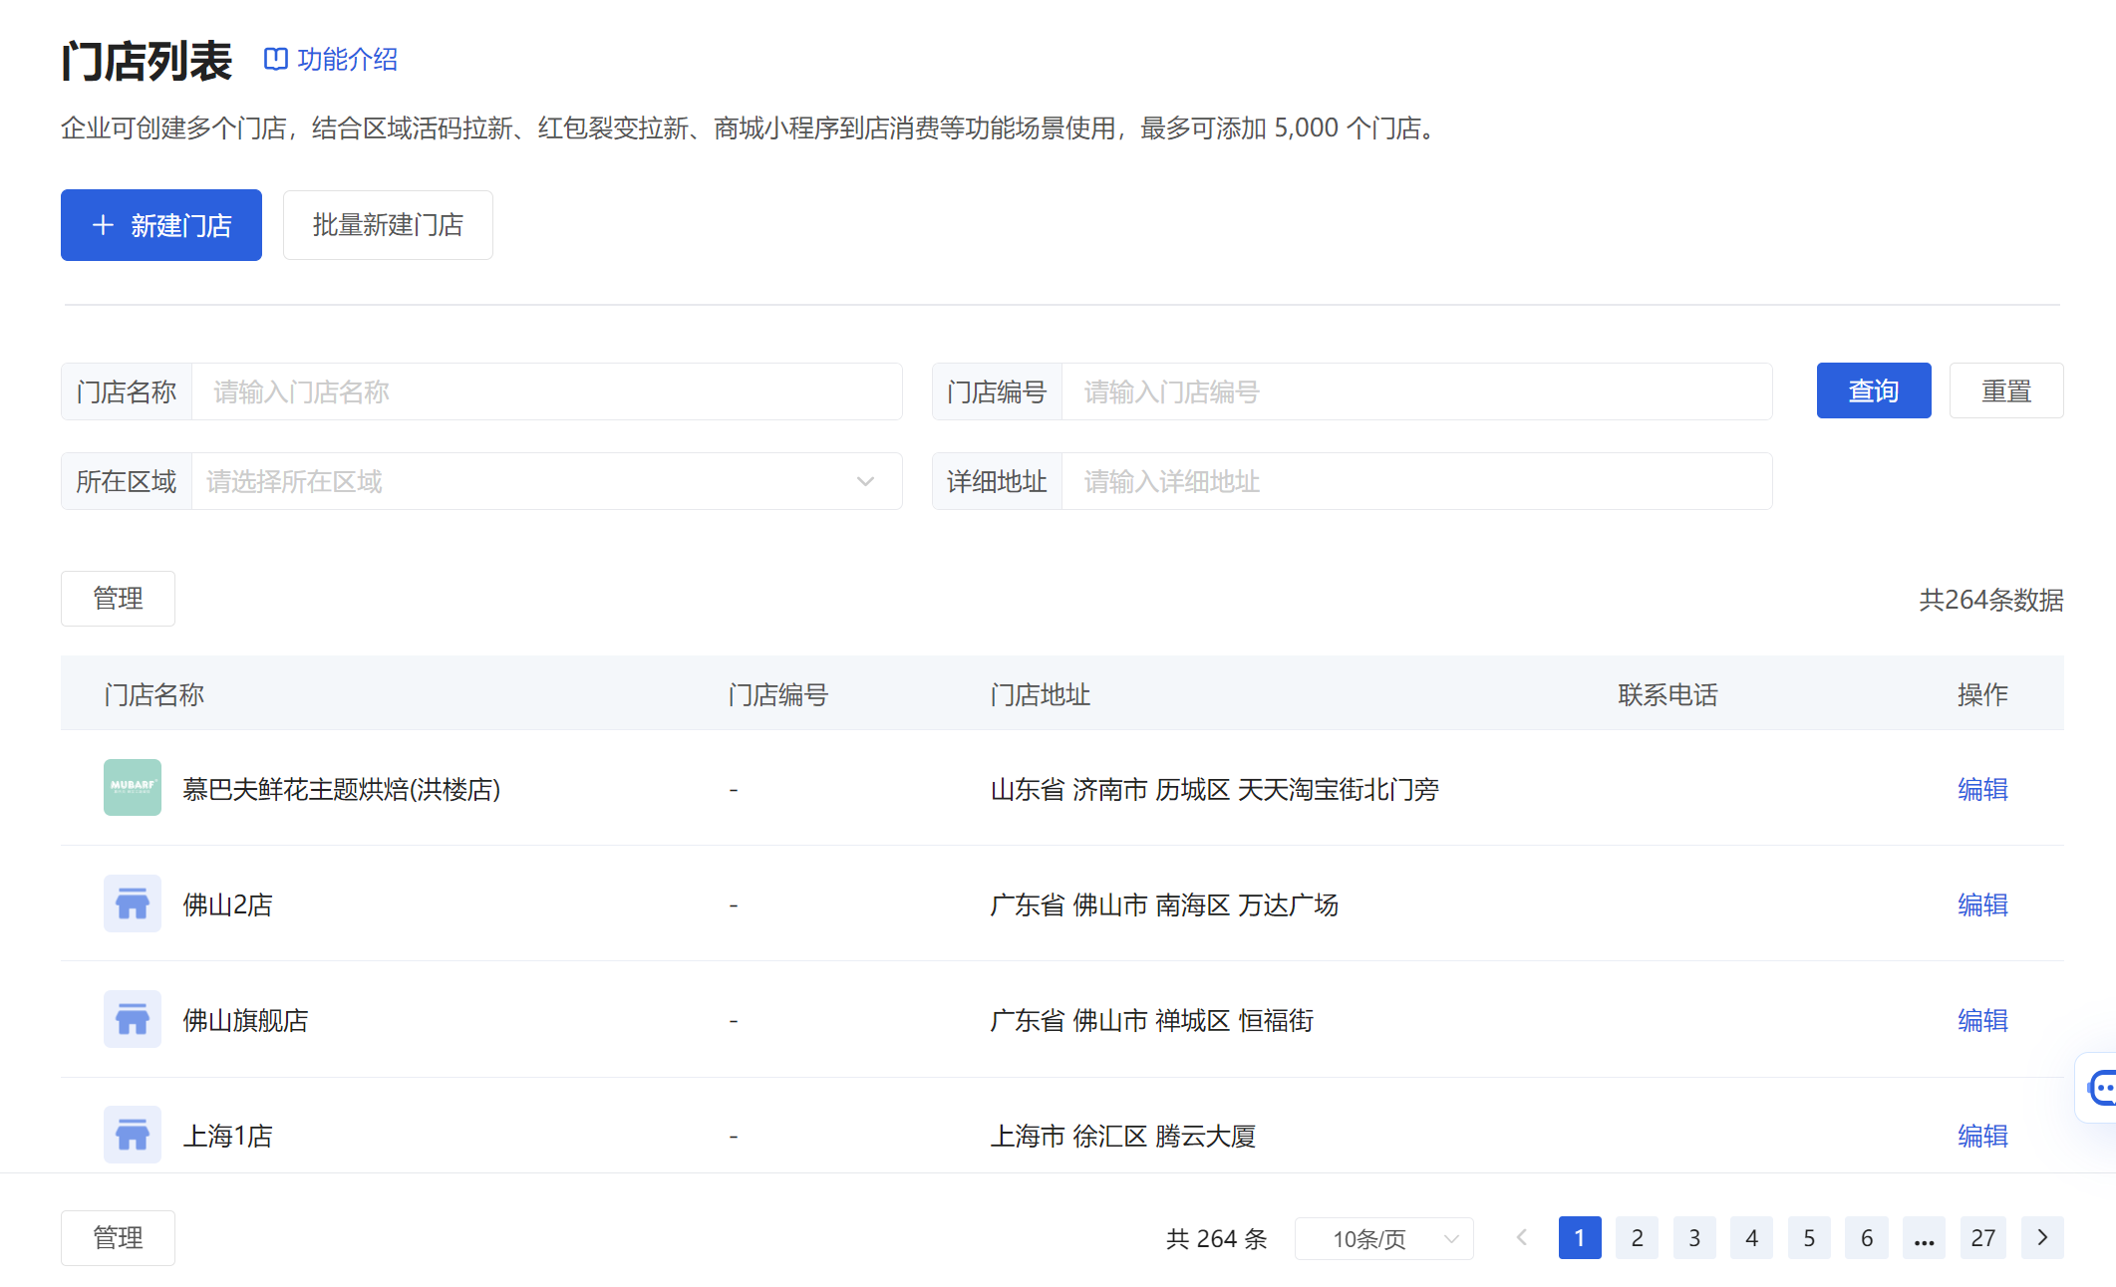Expand the 所在区域 region dropdown

pos(546,482)
